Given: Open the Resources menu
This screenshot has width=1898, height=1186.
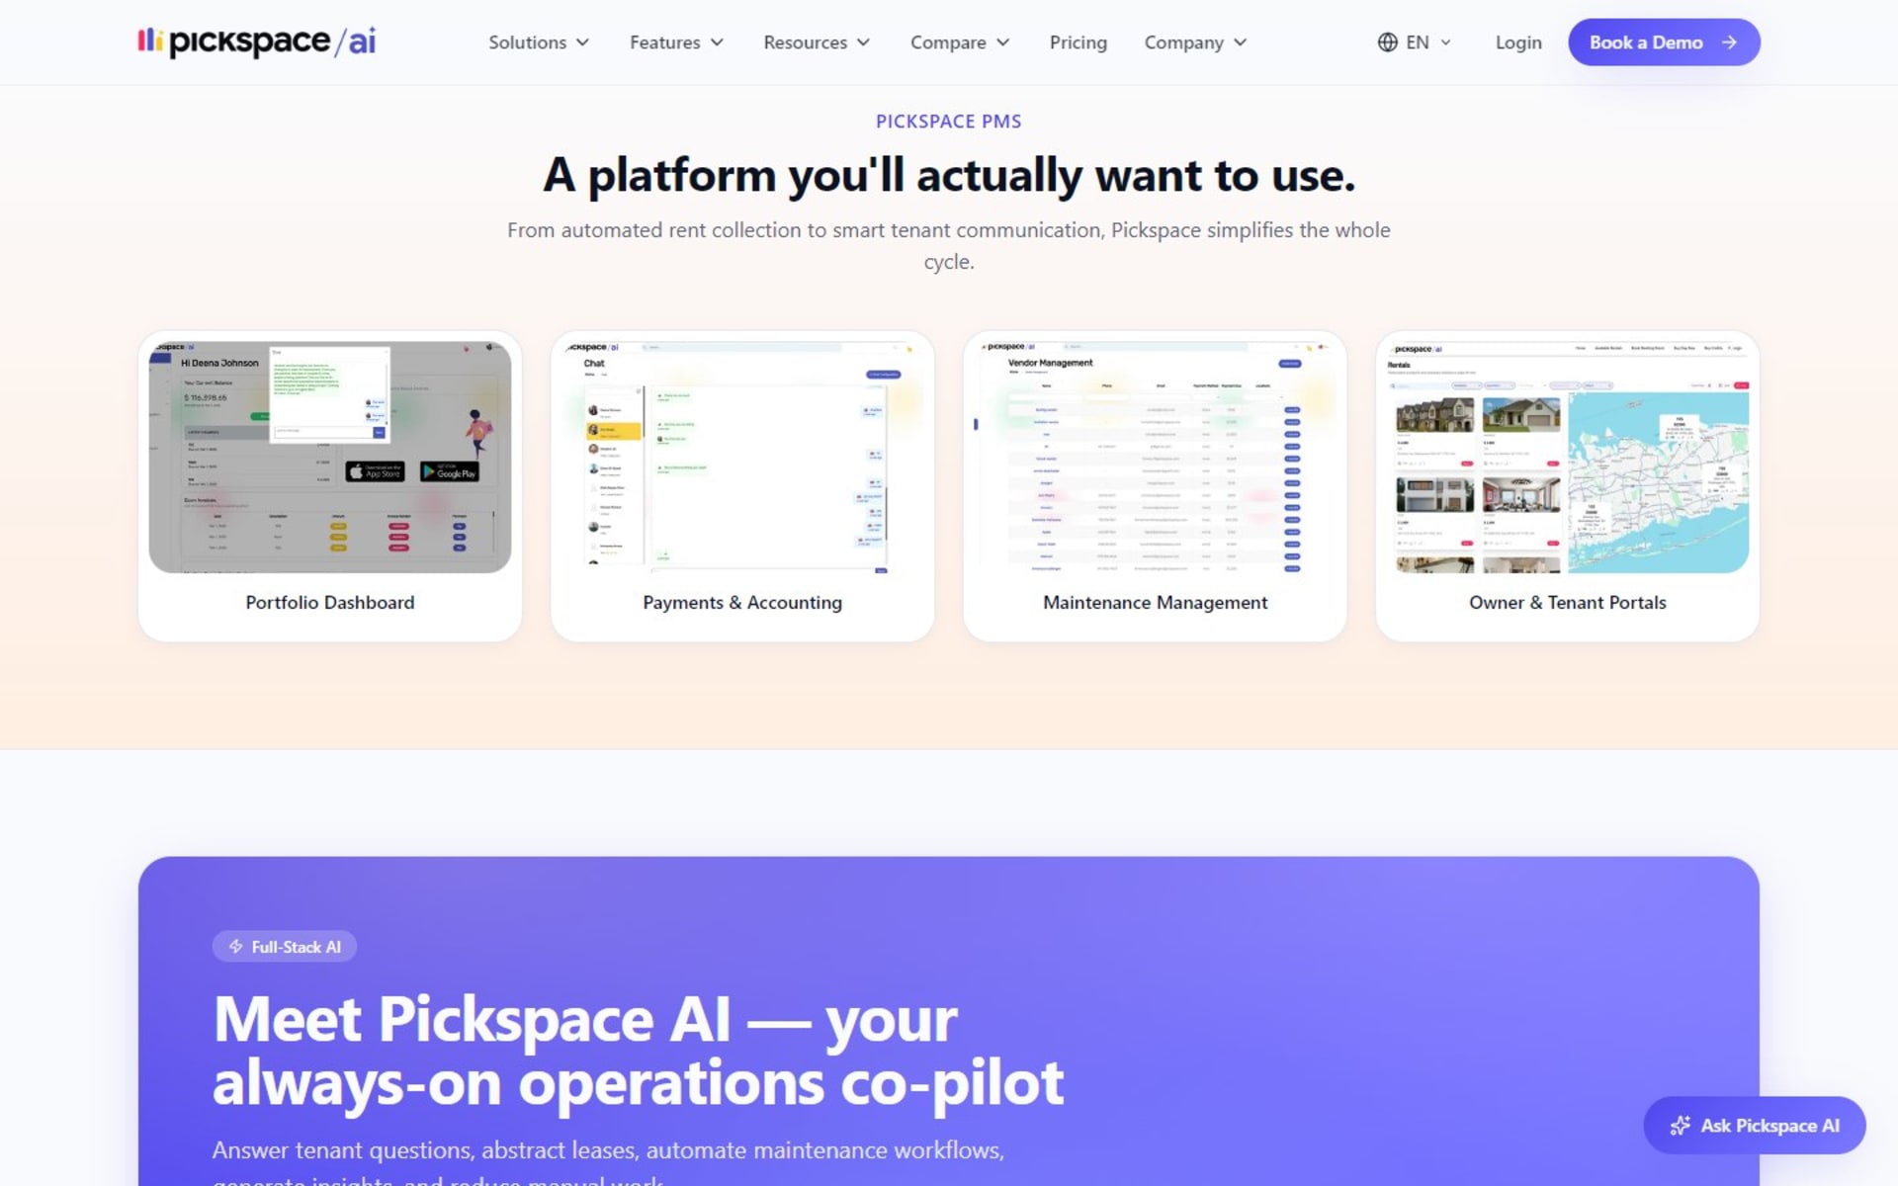Looking at the screenshot, I should point(817,42).
